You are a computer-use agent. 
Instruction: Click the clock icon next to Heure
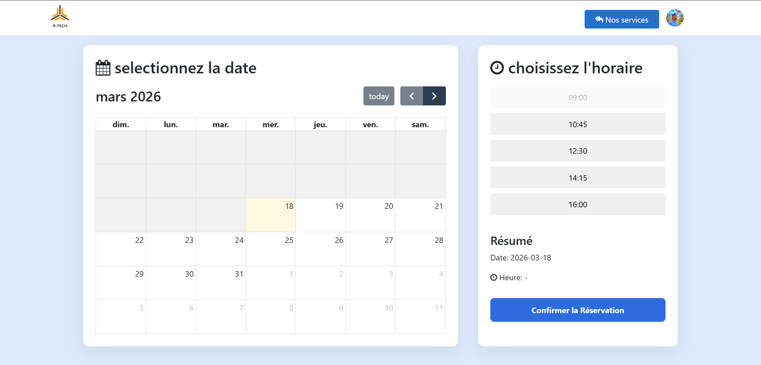click(493, 277)
